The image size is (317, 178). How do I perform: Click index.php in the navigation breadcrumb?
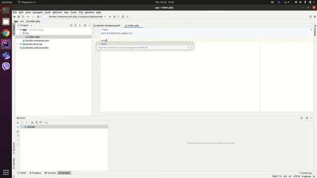(x=33, y=21)
